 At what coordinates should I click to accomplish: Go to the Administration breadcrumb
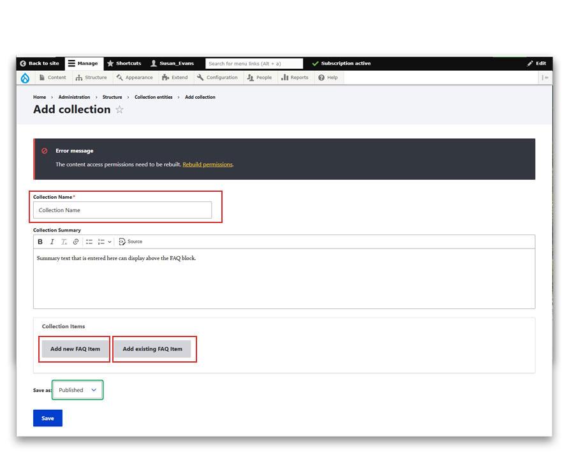click(x=74, y=97)
